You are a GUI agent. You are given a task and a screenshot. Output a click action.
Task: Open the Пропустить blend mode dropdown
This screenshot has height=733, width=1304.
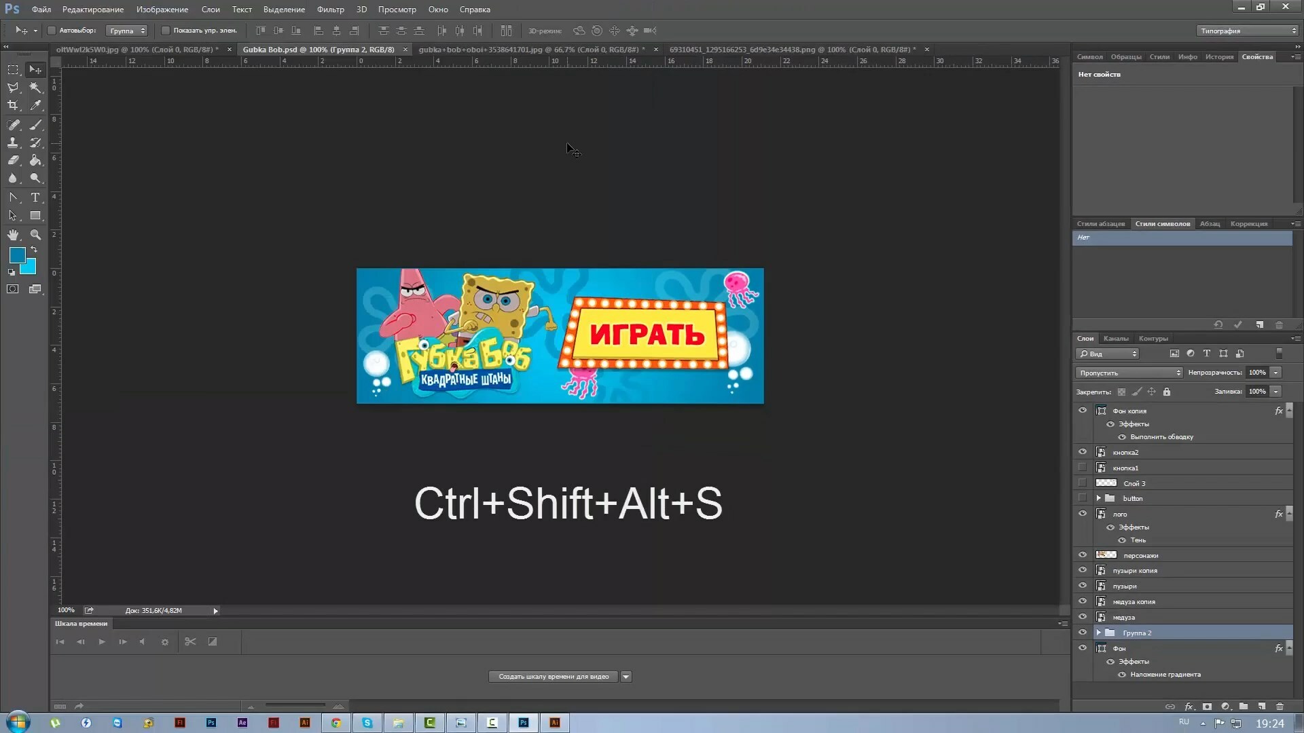[1129, 373]
